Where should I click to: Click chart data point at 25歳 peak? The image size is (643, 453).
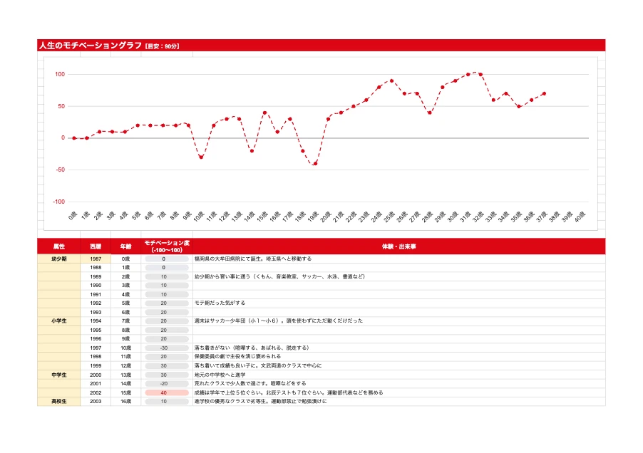tap(391, 80)
